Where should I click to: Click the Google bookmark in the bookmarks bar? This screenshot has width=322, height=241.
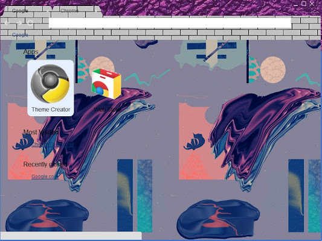coord(20,35)
